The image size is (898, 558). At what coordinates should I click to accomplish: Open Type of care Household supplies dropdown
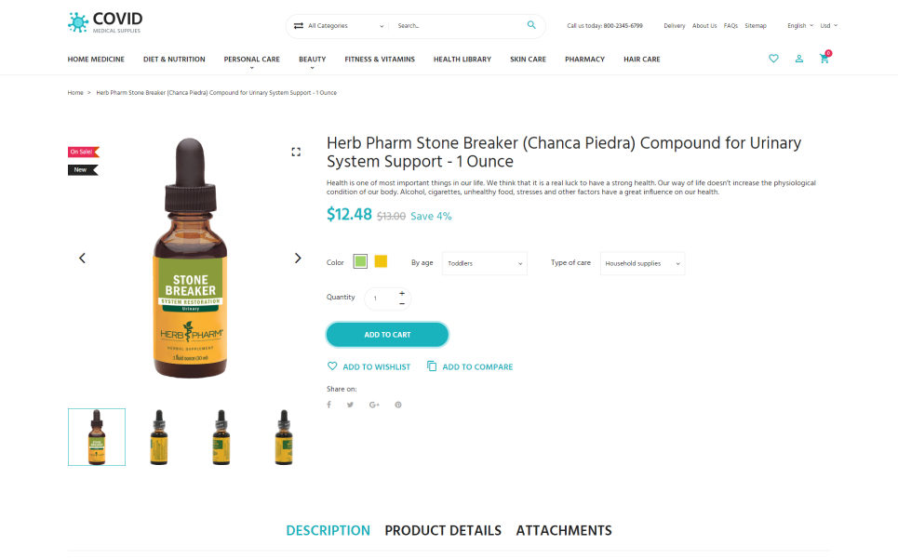[x=642, y=263]
